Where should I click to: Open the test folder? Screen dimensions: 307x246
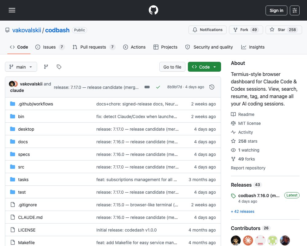click(22, 192)
